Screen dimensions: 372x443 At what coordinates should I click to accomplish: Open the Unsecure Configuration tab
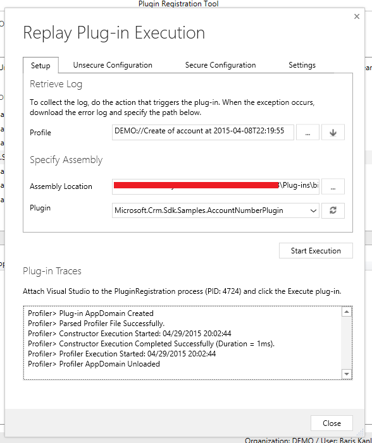[x=113, y=65]
